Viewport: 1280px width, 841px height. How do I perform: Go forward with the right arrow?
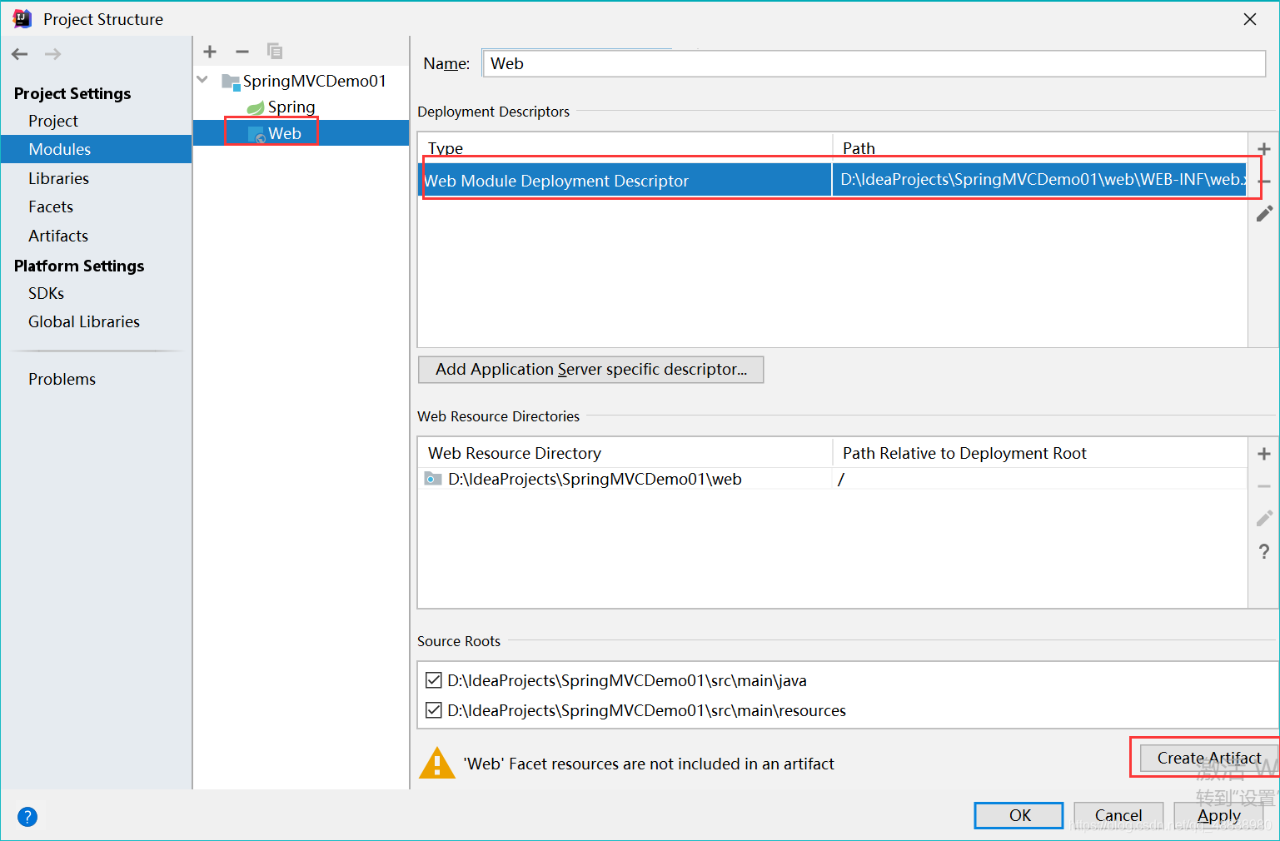click(x=52, y=54)
